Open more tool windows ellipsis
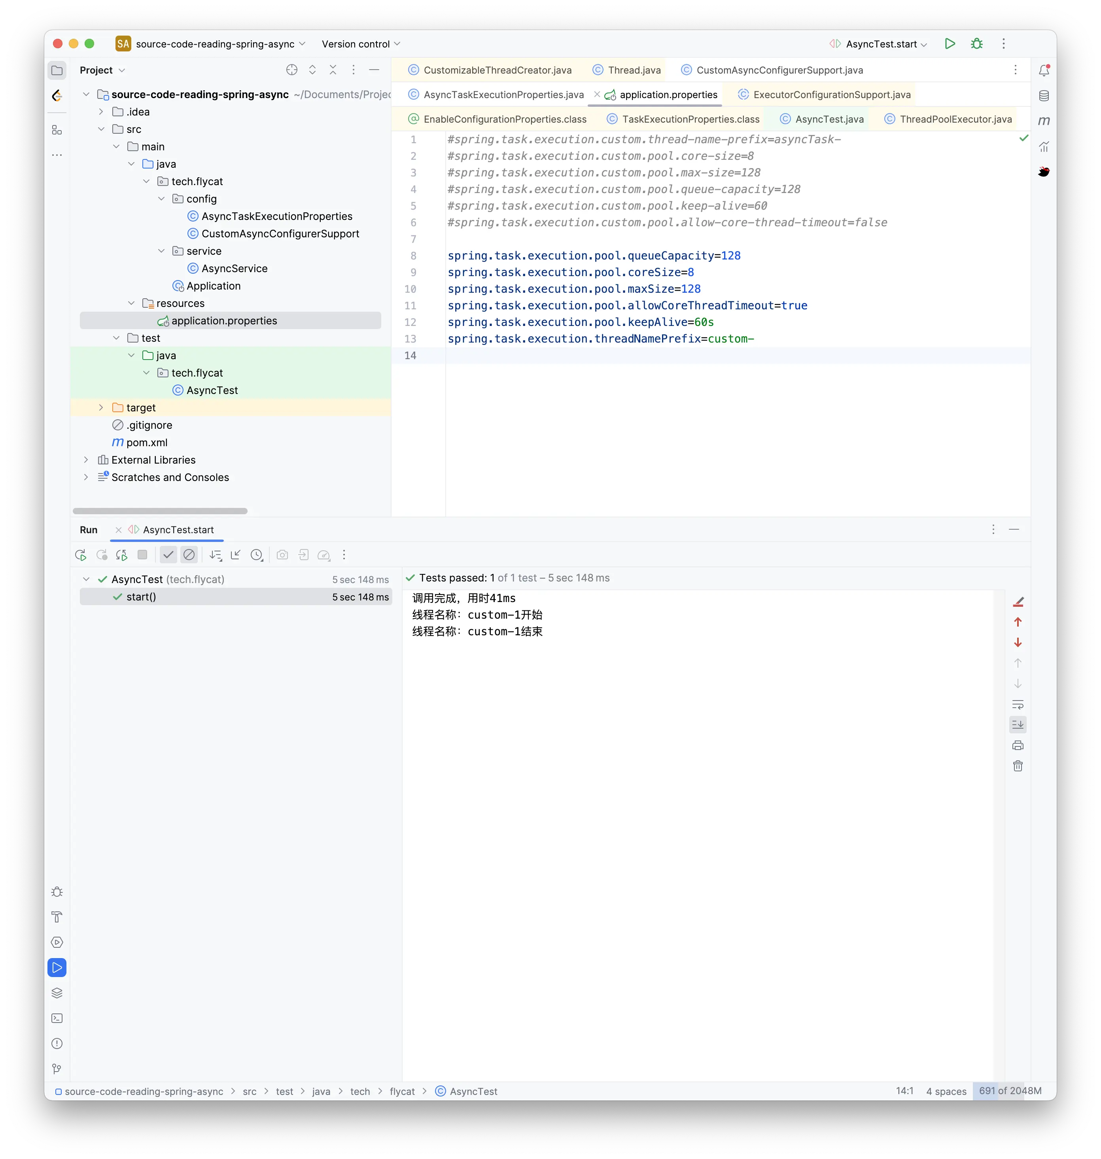 (57, 155)
